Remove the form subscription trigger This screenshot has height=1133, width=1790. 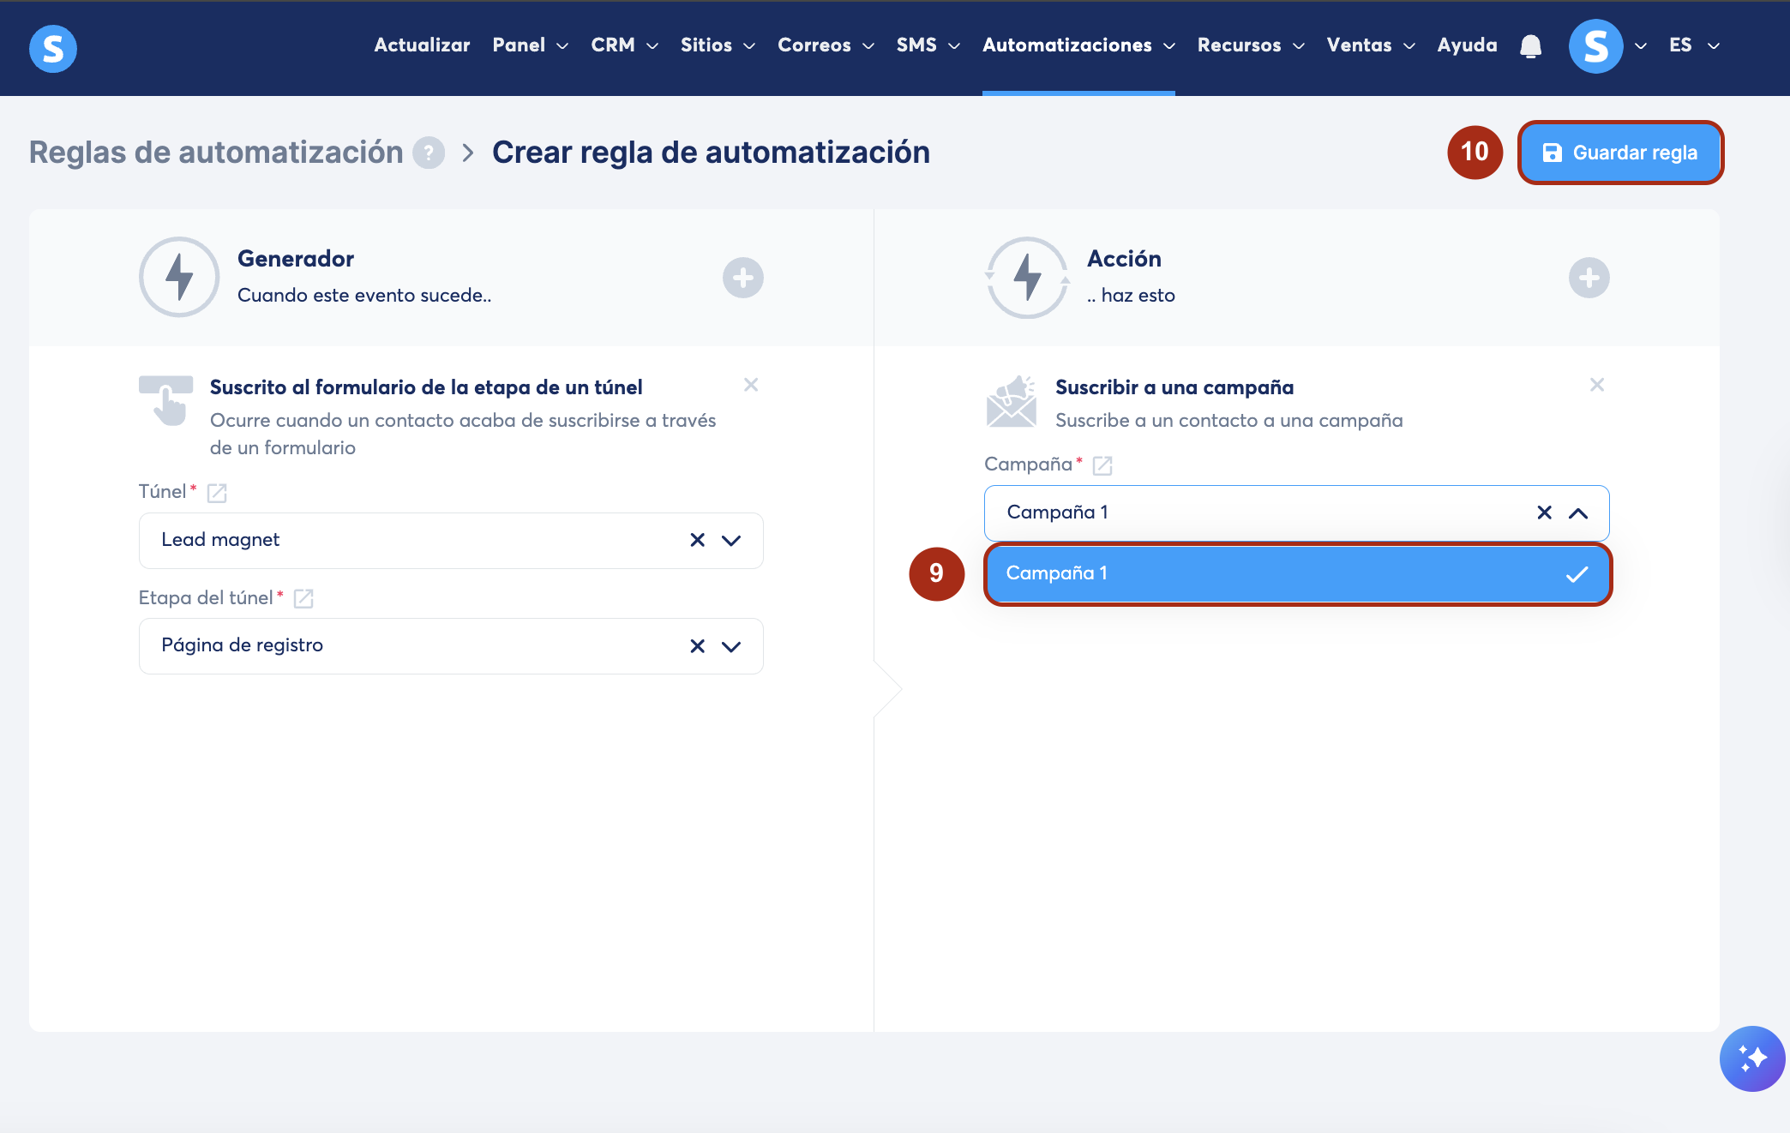pyautogui.click(x=751, y=385)
